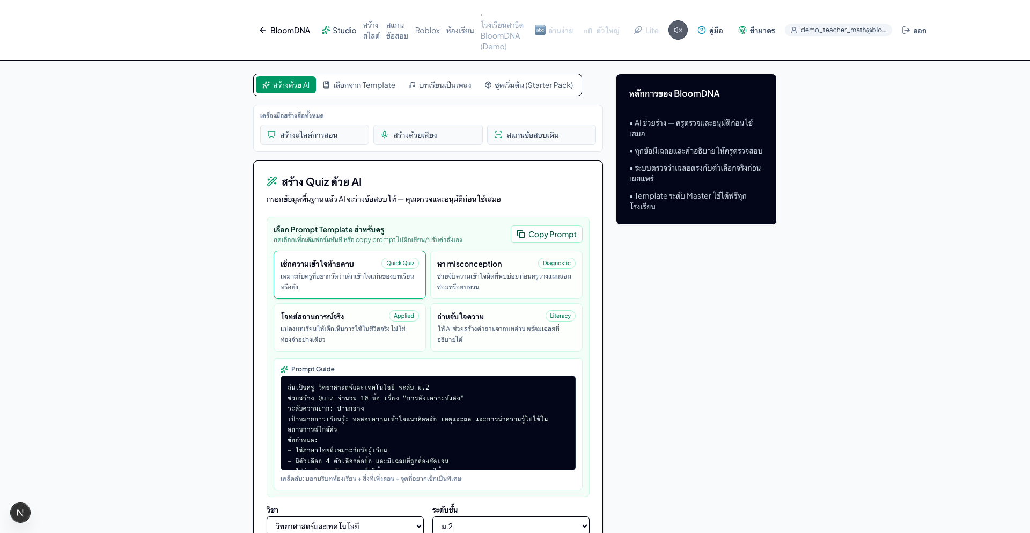Click โรงเรียนสาธิต BloomDNA (Demo) in the header
Image resolution: width=1030 pixels, height=533 pixels.
pyautogui.click(x=502, y=35)
